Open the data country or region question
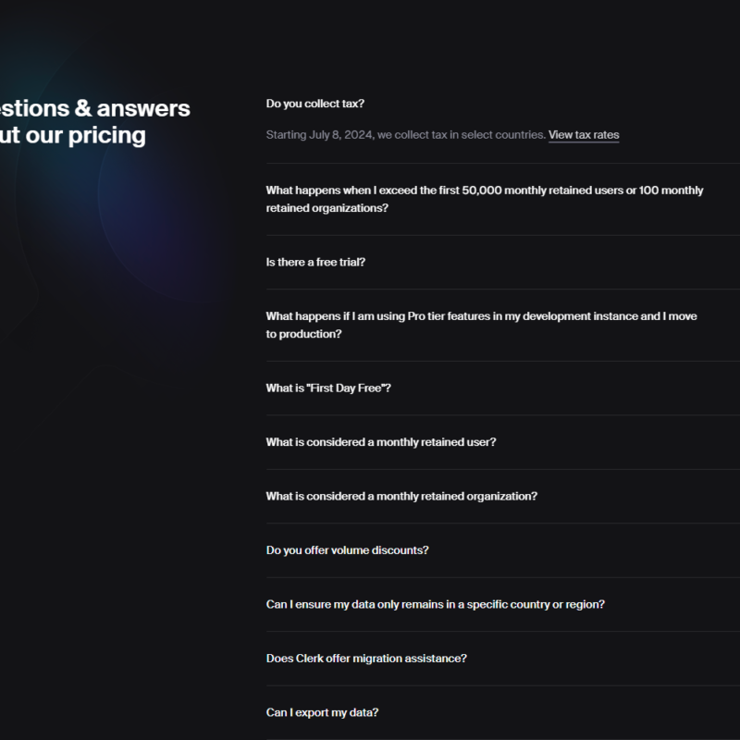This screenshot has width=740, height=740. 435,604
